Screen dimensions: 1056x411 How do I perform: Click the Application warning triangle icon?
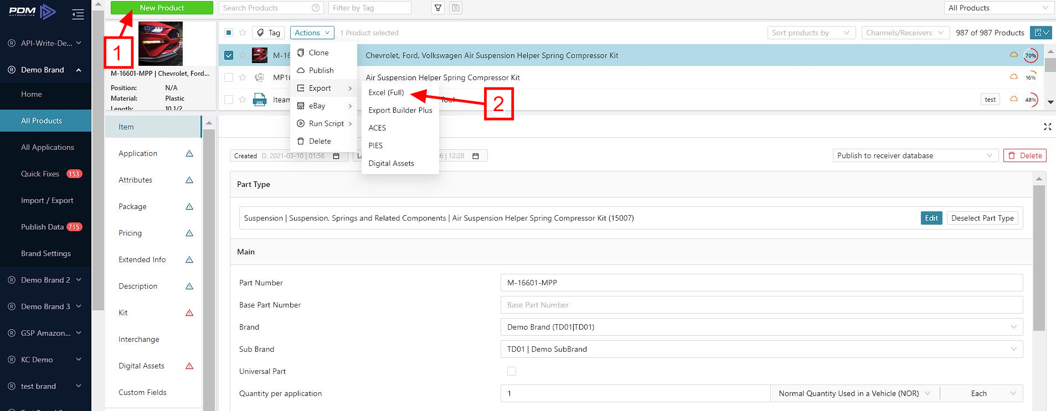click(x=189, y=153)
